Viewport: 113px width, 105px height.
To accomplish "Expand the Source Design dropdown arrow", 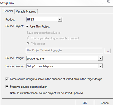I will [x=100, y=58].
